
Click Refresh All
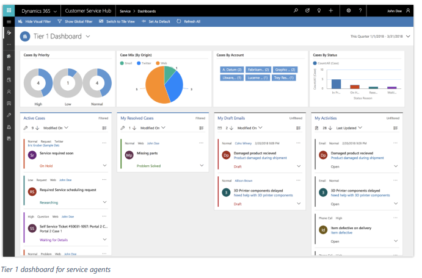188,21
